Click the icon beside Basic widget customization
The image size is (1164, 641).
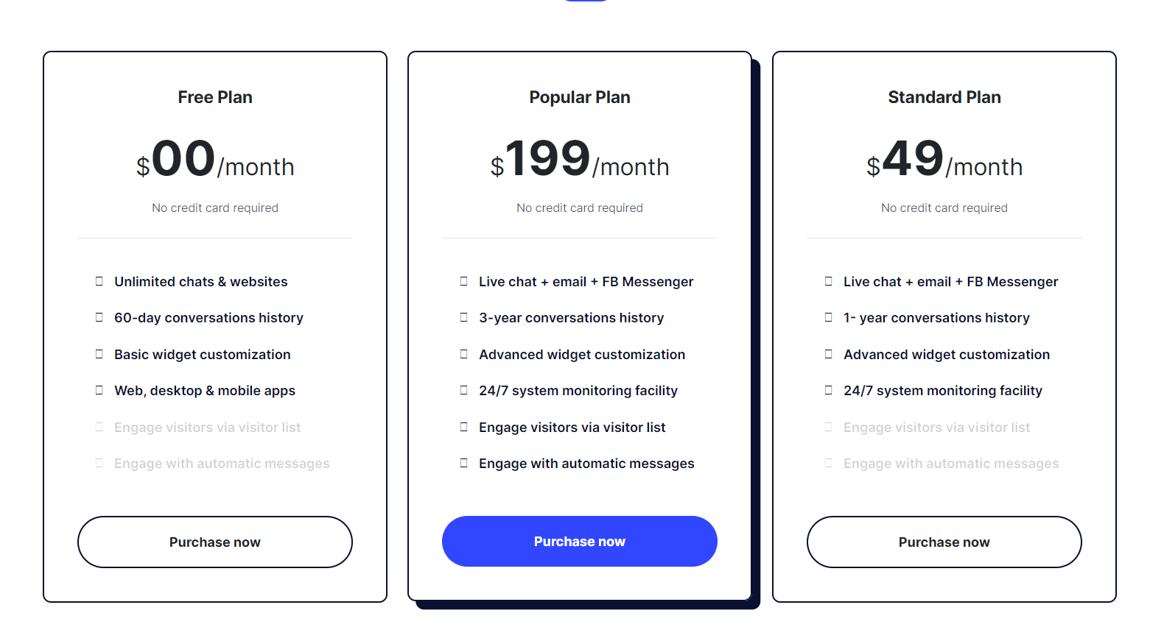tap(99, 354)
